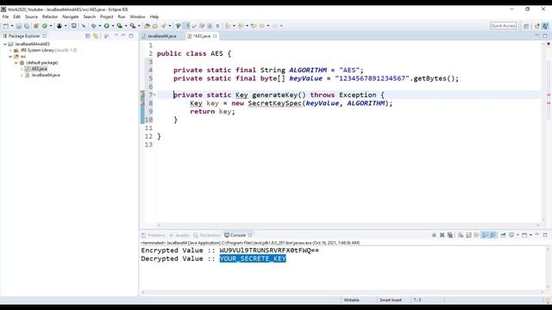This screenshot has height=310, width=552.
Task: Click the editor horizontal scrollbar
Action: tap(348, 225)
